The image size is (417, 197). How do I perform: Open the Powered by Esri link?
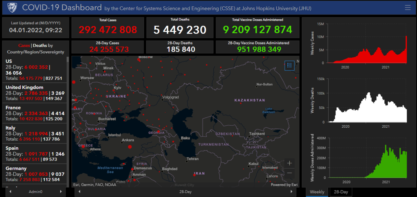(x=284, y=184)
